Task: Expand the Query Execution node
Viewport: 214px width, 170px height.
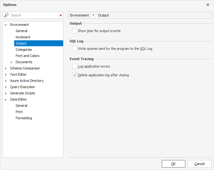Action: pos(6,87)
